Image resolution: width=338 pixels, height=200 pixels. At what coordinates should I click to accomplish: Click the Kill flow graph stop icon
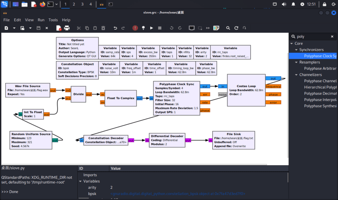[x=160, y=28]
